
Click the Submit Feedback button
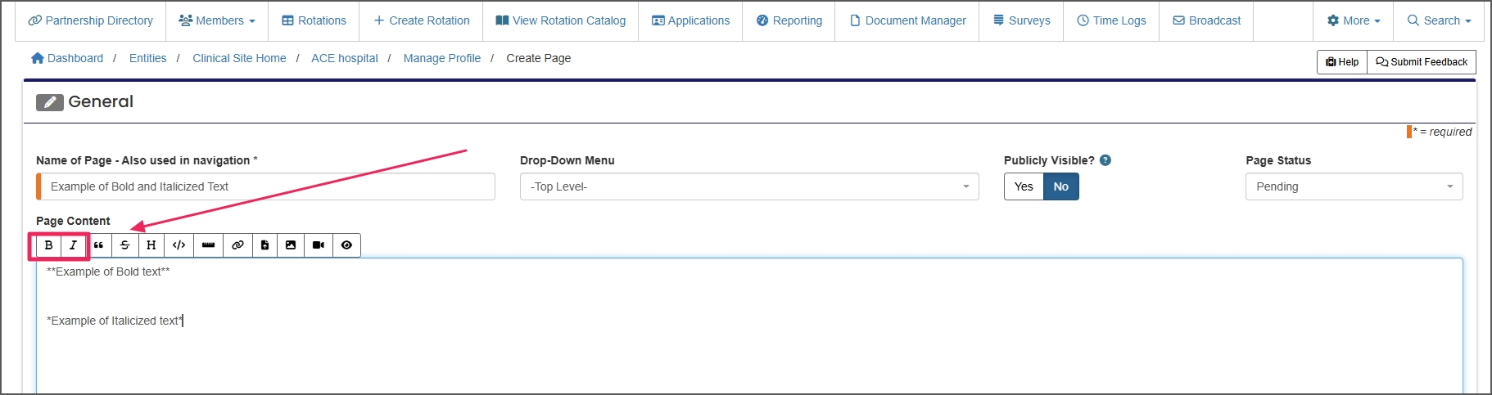pos(1421,62)
